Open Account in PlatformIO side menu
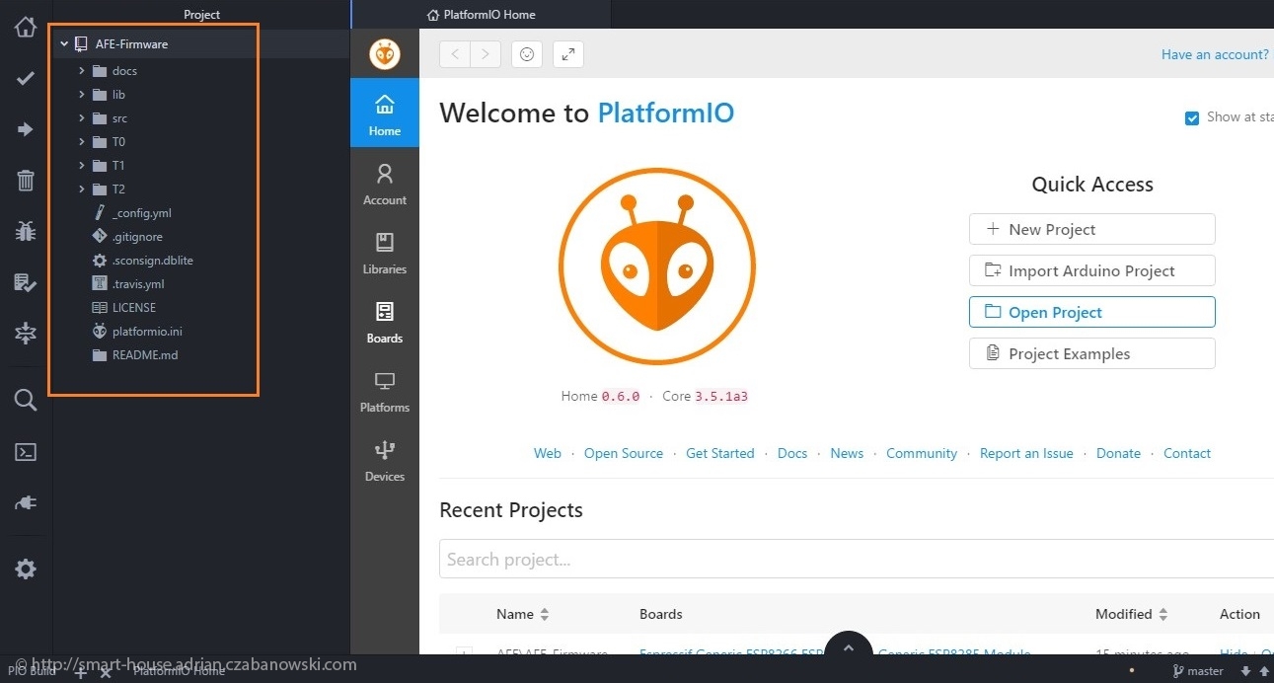Image resolution: width=1274 pixels, height=683 pixels. (x=385, y=183)
